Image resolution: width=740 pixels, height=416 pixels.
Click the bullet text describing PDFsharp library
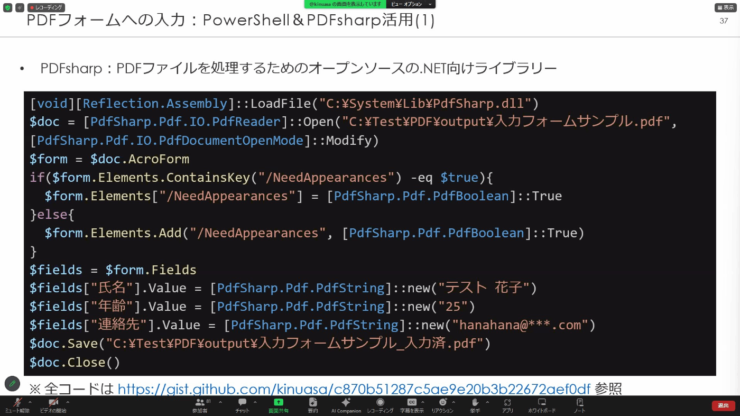click(x=299, y=69)
